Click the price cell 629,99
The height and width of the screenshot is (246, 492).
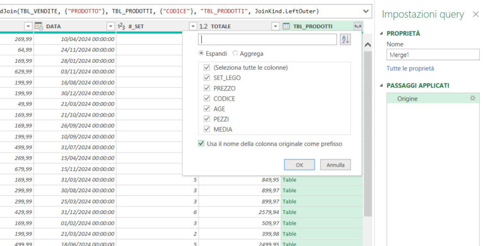16,72
